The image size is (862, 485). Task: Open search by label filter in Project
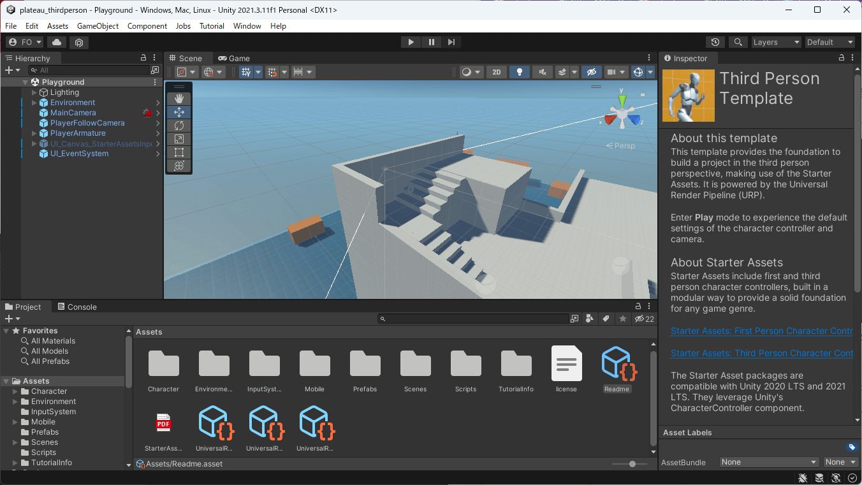(x=606, y=319)
